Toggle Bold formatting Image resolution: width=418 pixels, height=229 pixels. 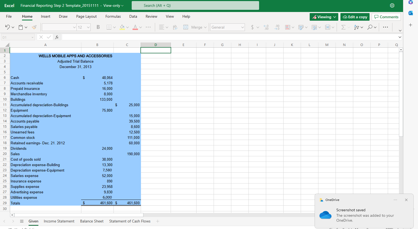[98, 27]
